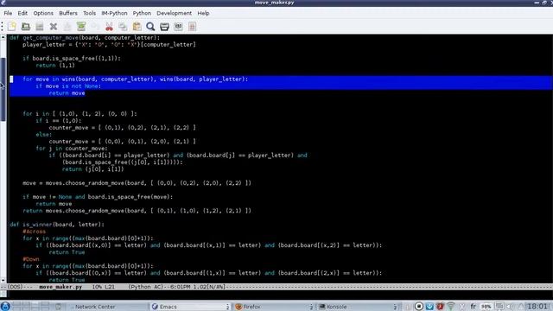The width and height of the screenshot is (553, 311).
Task: Copy the selection using the Copy icon
Action: click(123, 27)
